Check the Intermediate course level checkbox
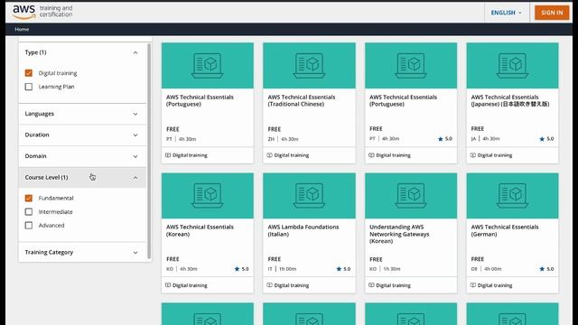This screenshot has height=325, width=578. tap(29, 212)
